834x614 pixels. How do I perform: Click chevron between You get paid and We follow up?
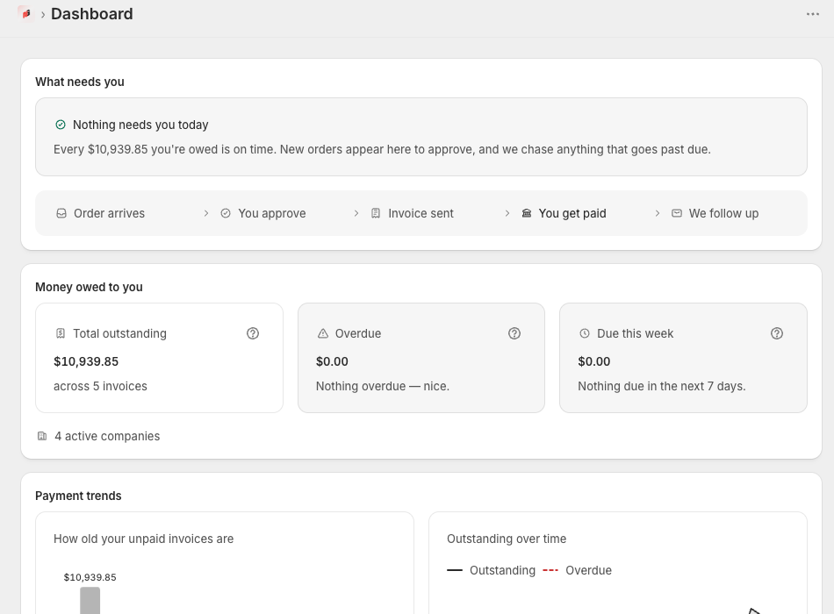[x=658, y=213]
